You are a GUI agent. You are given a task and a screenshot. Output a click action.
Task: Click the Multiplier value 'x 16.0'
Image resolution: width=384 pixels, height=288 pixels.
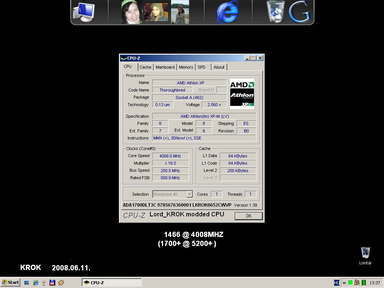pyautogui.click(x=171, y=163)
